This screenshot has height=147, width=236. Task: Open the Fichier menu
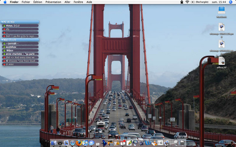(x=26, y=2)
